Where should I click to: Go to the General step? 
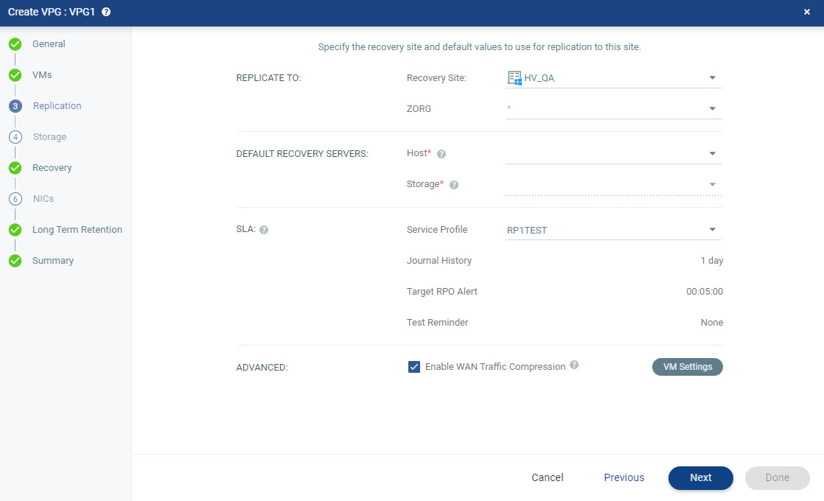coord(49,44)
